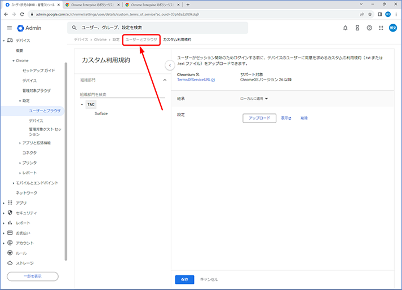This screenshot has width=402, height=290.
Task: Open the tasks hourglass icon
Action: tap(357, 28)
